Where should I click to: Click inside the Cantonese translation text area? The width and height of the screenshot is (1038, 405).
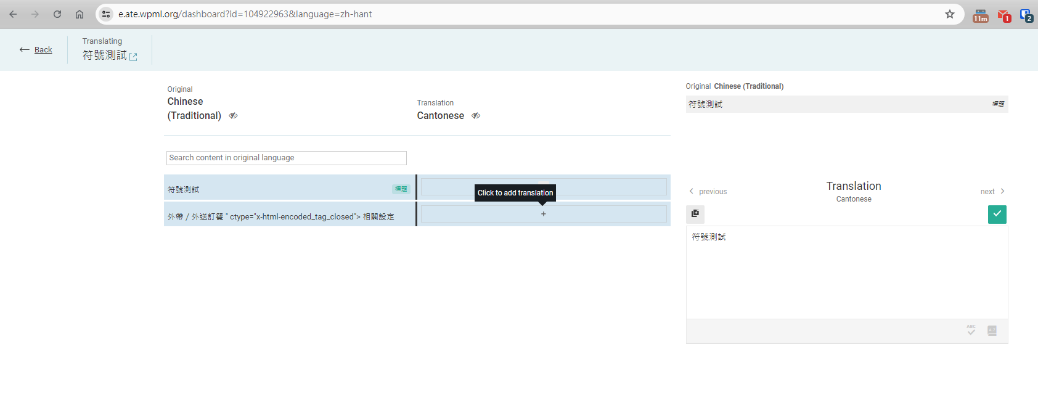(x=847, y=272)
